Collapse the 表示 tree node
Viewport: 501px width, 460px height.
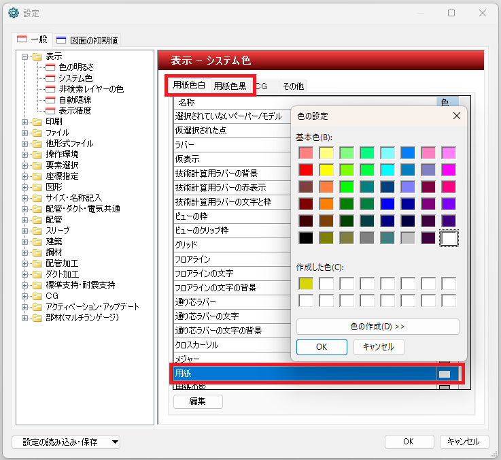tap(25, 56)
